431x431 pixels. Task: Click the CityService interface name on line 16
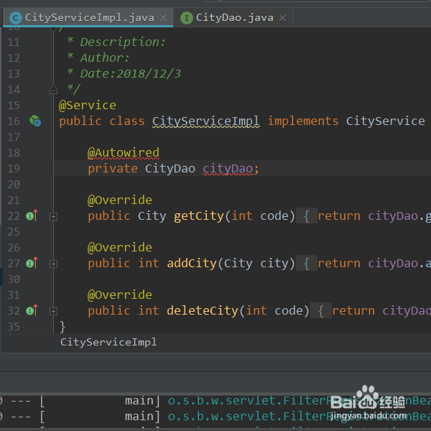click(385, 121)
